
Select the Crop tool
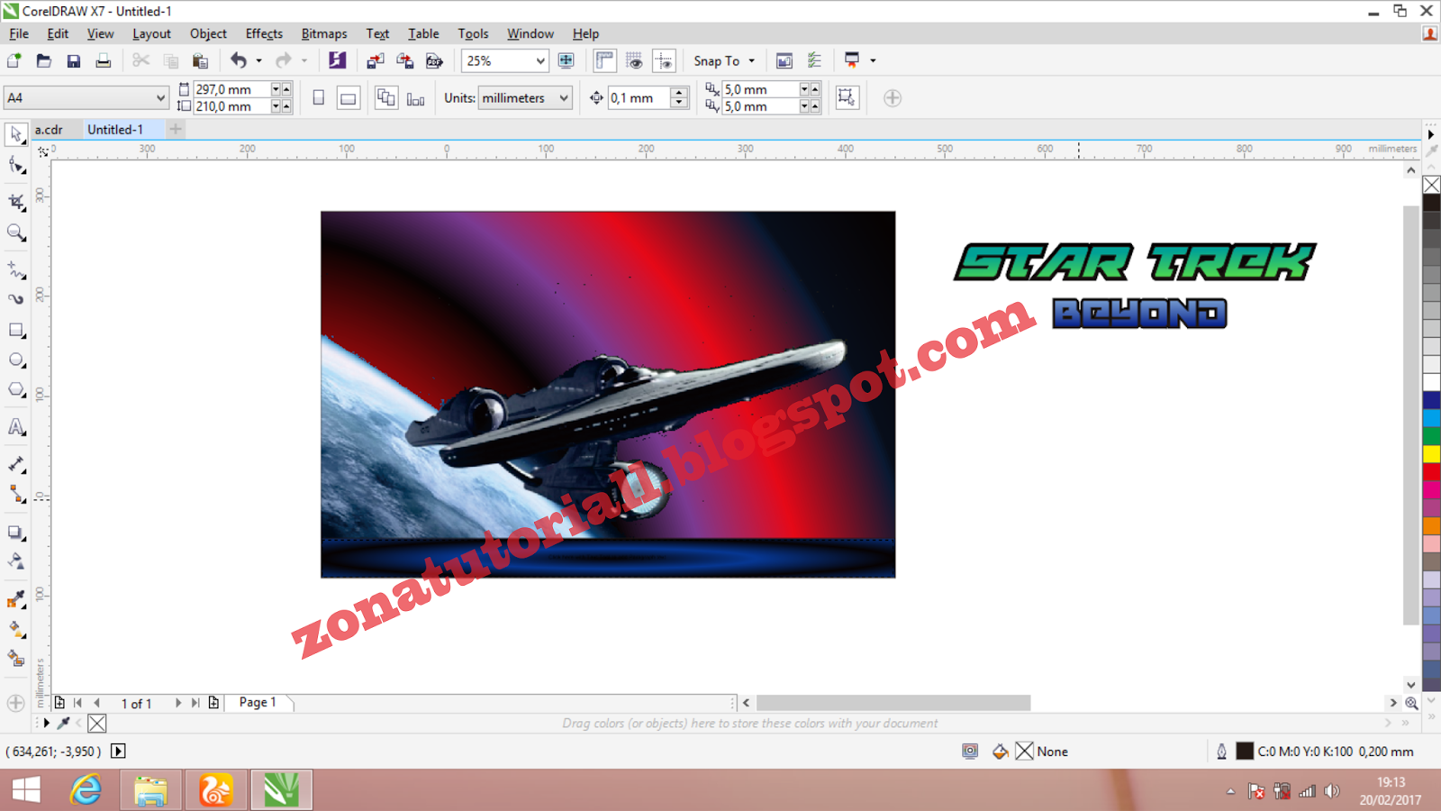pos(16,201)
